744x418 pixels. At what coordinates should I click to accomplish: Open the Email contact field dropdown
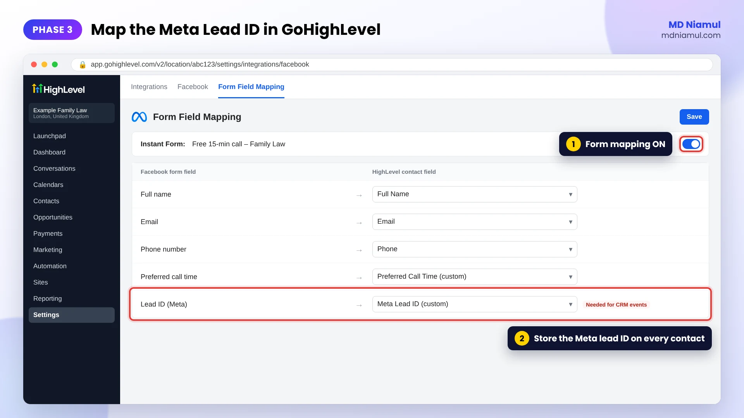[x=475, y=222]
